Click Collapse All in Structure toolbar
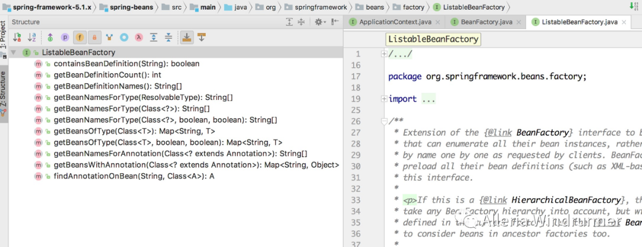 168,37
